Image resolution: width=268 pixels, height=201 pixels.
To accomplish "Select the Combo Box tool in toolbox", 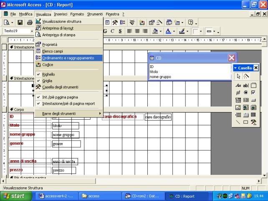I will [x=238, y=100].
